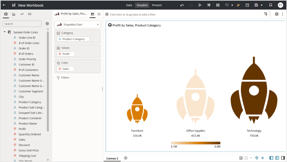Screen dimensions: 287x162
Task: Switch to the Visualize tab
Action: [142, 5]
